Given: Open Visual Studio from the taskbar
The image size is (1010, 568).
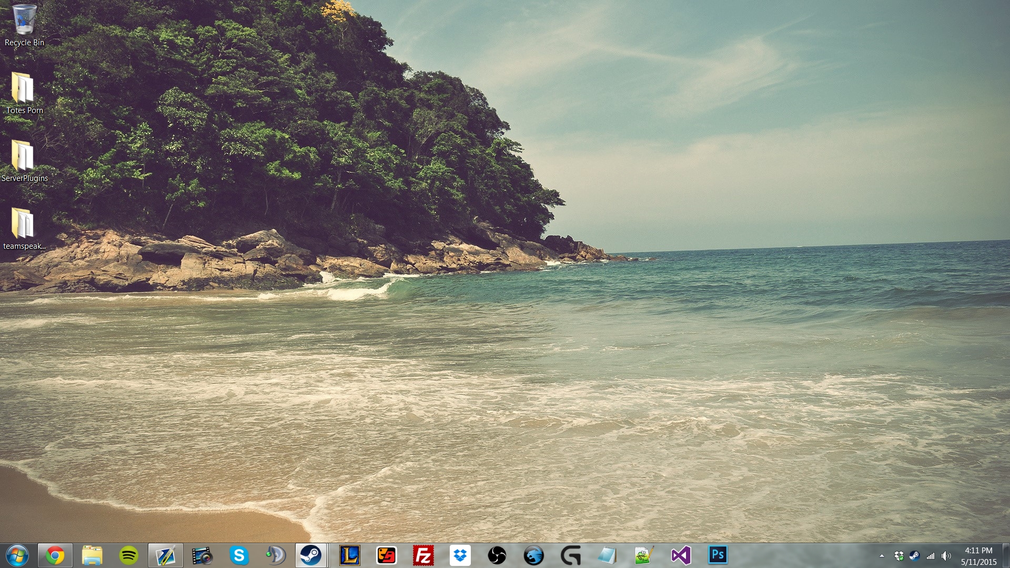Looking at the screenshot, I should point(681,555).
